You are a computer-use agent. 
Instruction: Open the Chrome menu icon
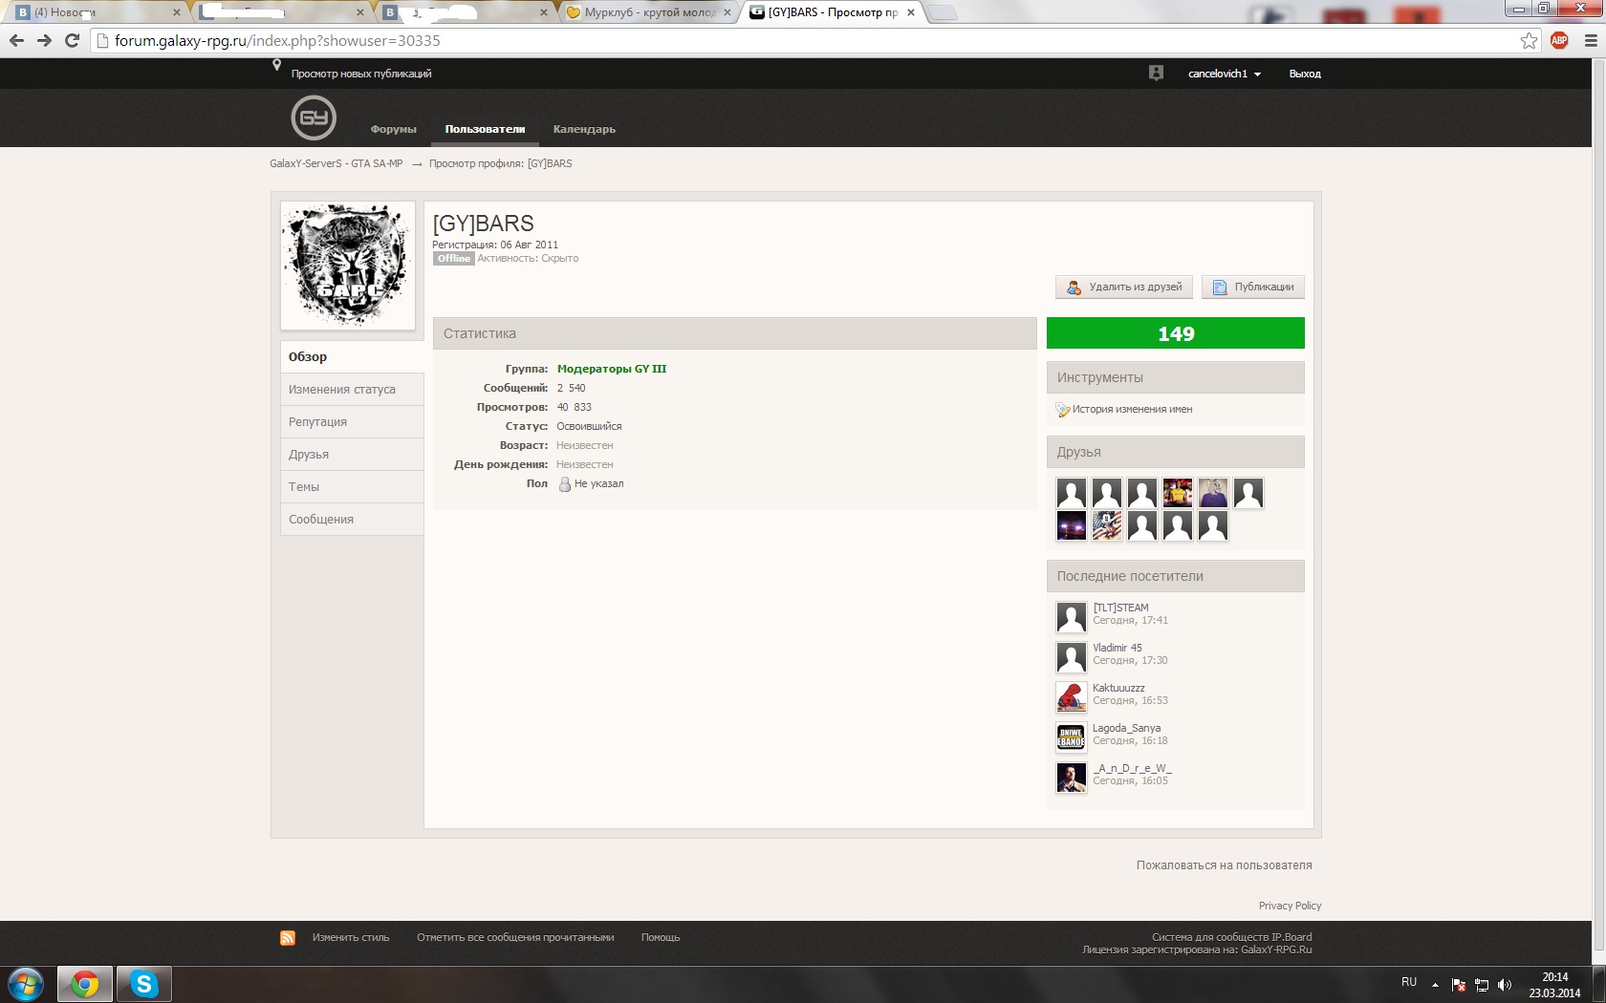point(1591,40)
